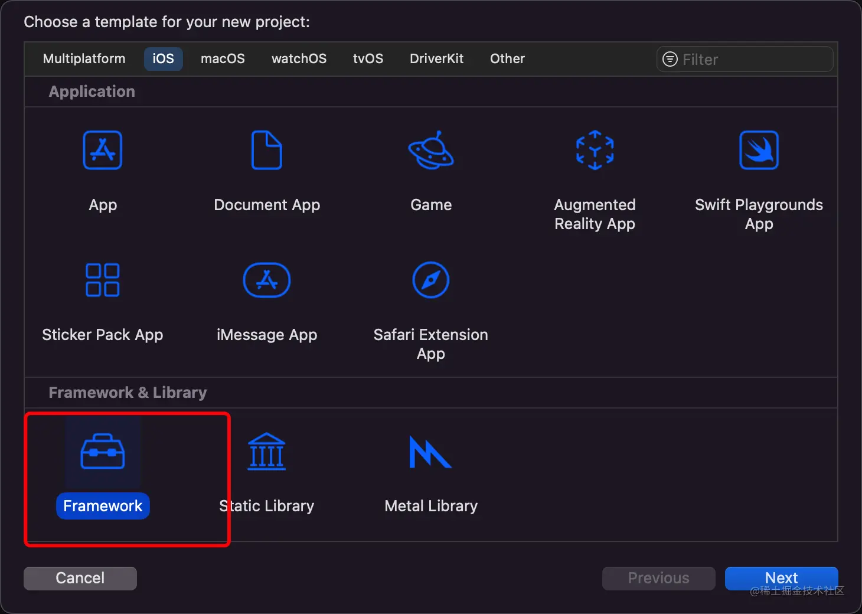This screenshot has width=862, height=614.
Task: Click the iMessage App label
Action: tap(267, 335)
